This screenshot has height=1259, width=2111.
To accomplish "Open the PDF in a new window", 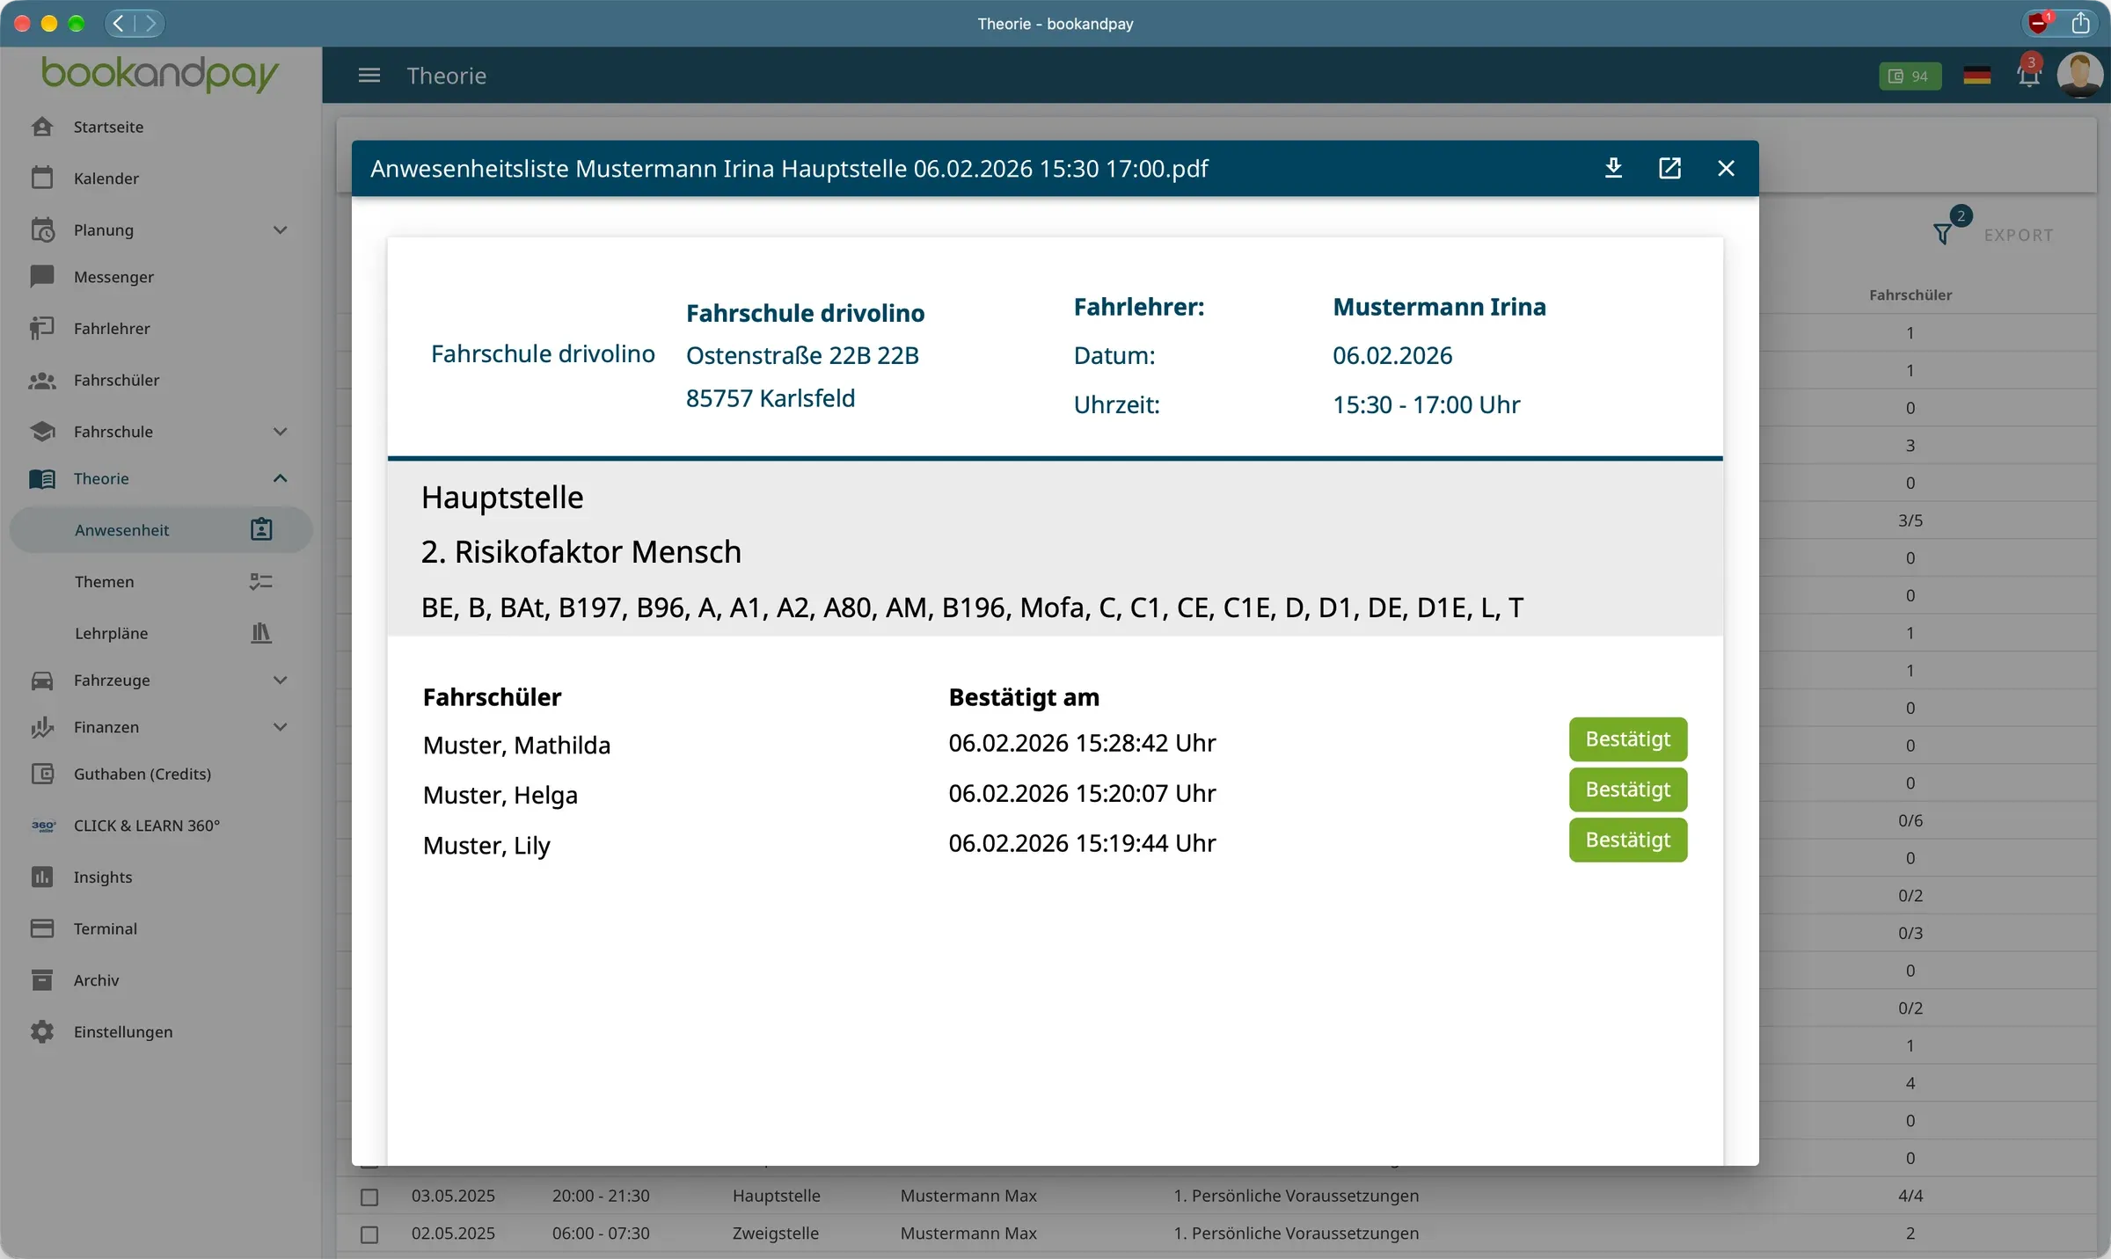I will click(x=1669, y=168).
